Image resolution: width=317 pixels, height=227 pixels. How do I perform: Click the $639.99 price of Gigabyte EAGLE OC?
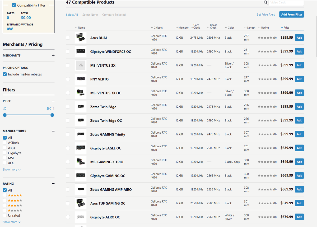[287, 148]
